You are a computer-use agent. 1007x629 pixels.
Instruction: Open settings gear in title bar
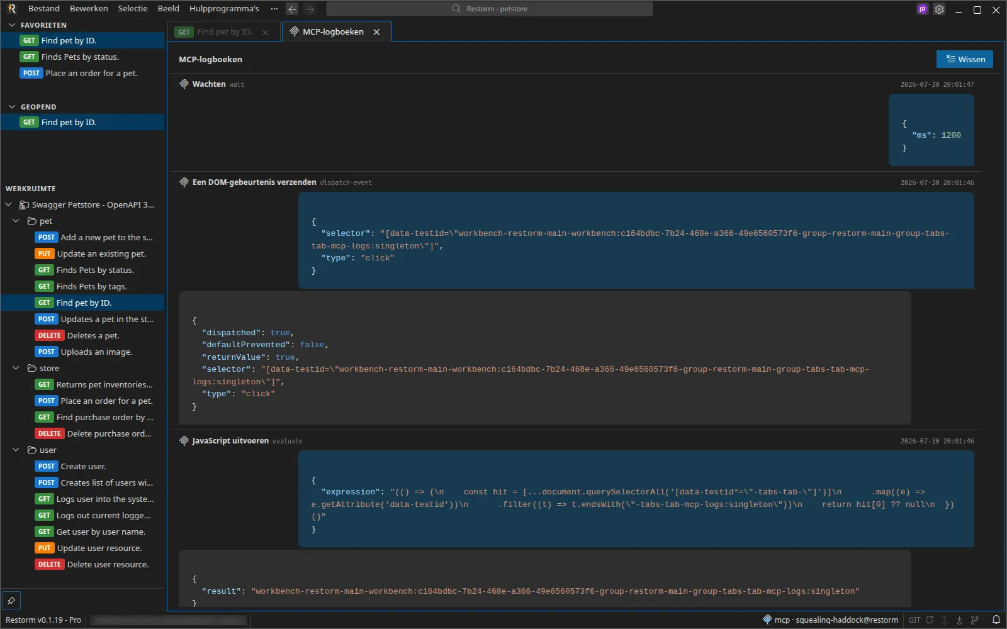coord(939,9)
